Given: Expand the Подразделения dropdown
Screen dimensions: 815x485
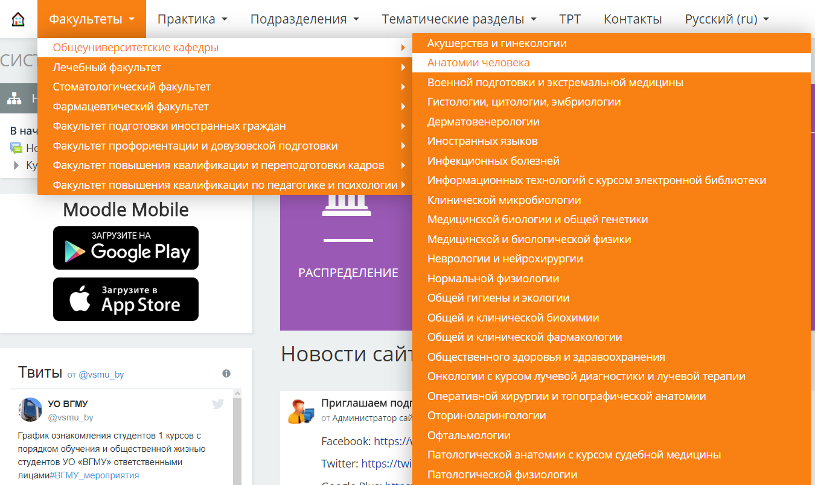Looking at the screenshot, I should [x=304, y=19].
